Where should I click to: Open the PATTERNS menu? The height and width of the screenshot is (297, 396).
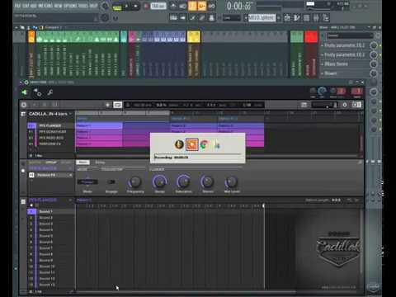point(46,6)
